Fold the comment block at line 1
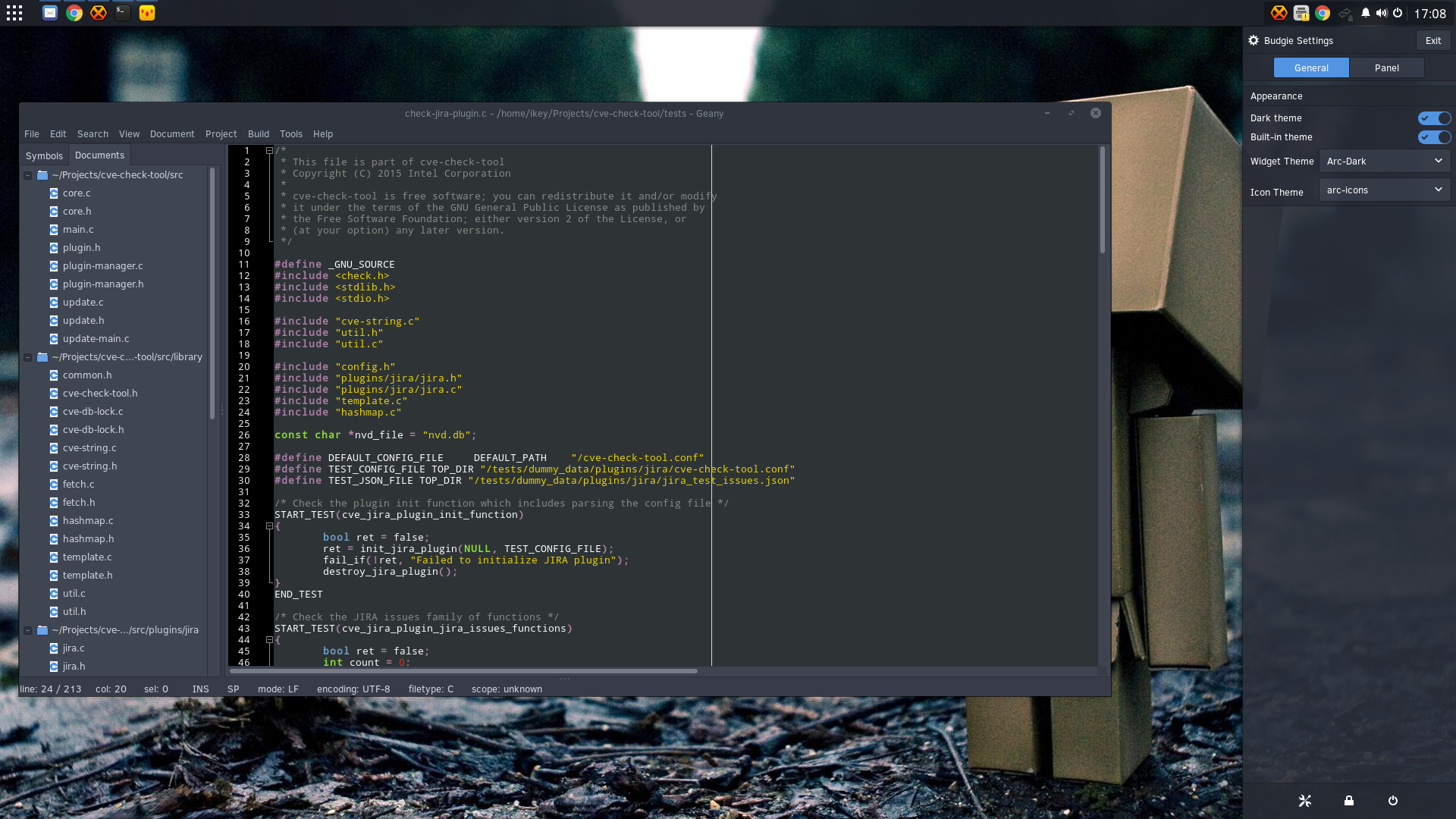Screen dimensions: 1456x819 coord(269,151)
